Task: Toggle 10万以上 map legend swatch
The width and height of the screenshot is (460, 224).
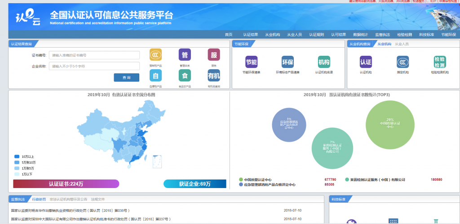Action: tap(17, 157)
